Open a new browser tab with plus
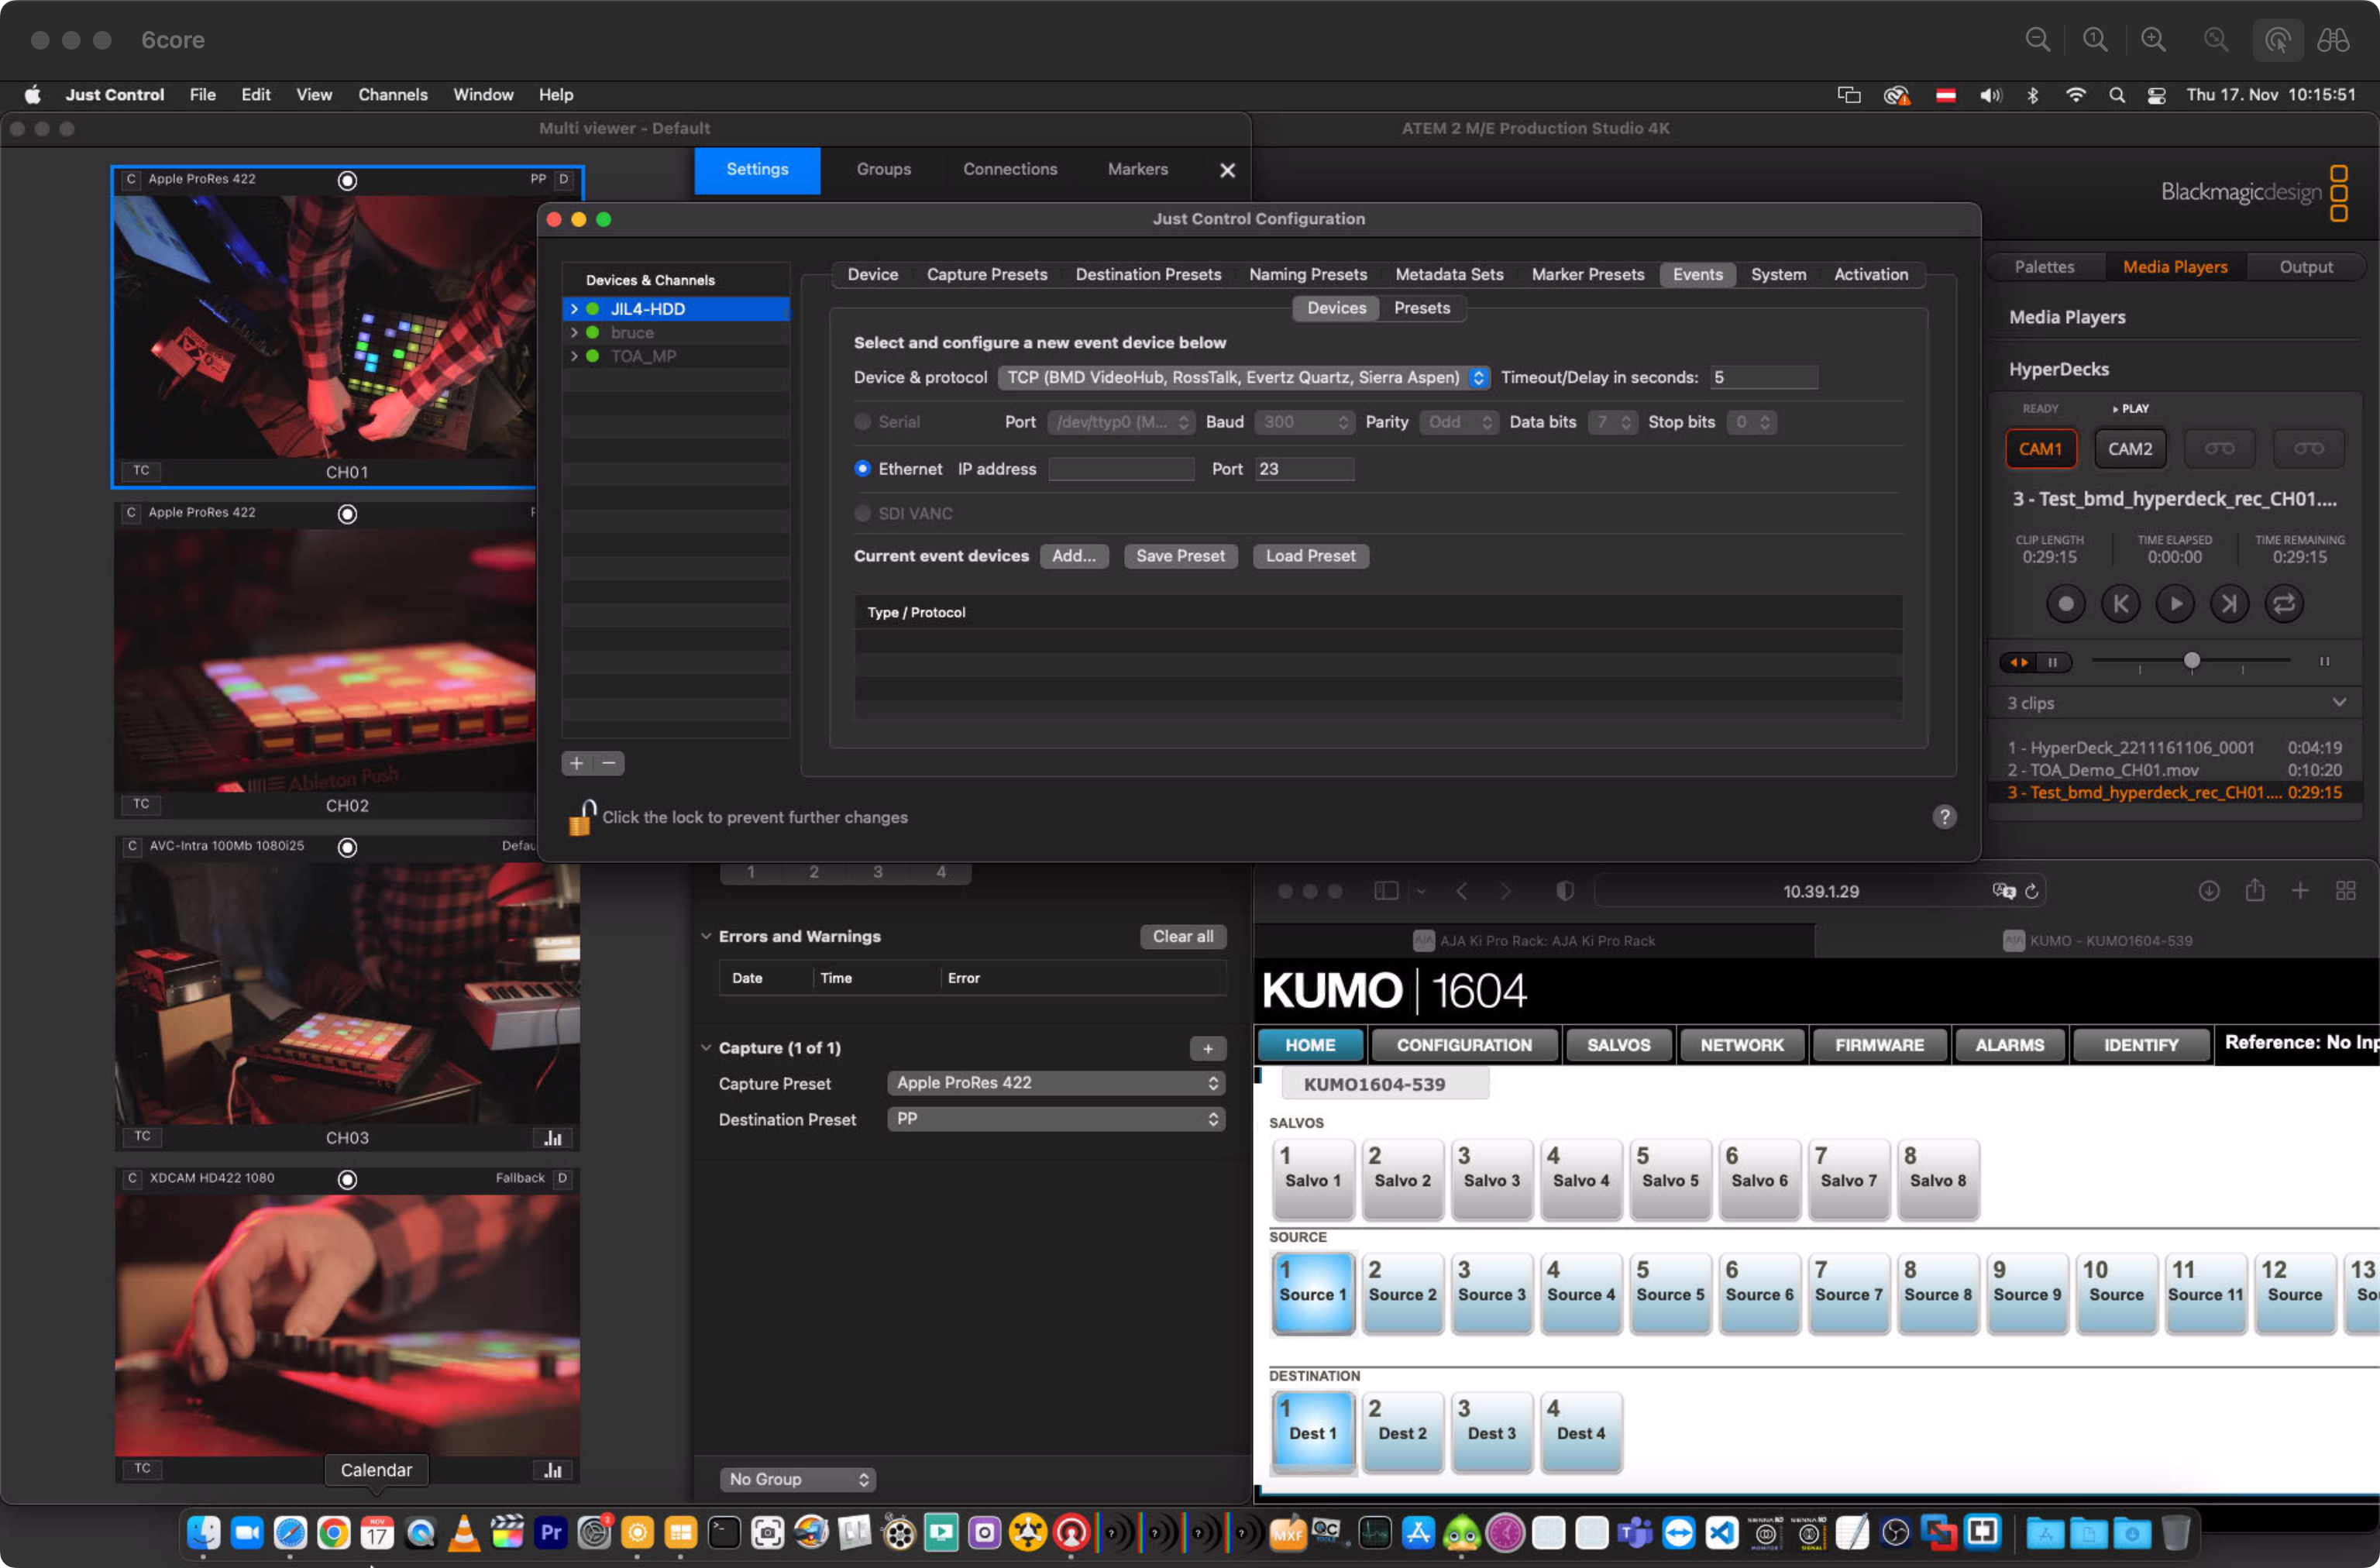 2300,890
